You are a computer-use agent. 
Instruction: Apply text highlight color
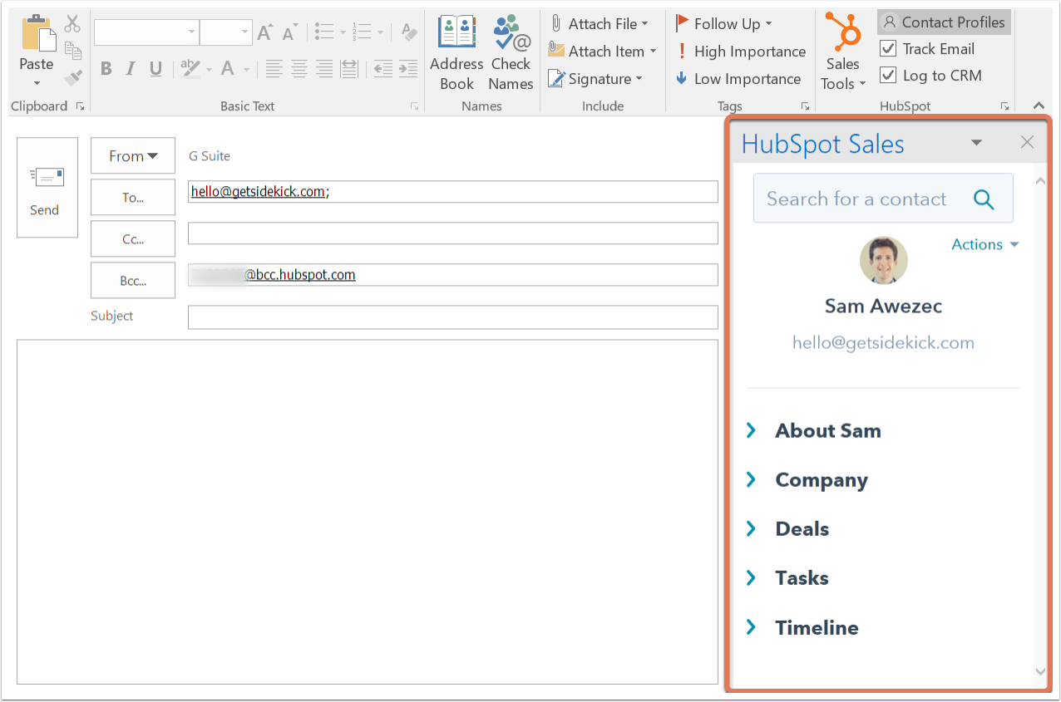[x=190, y=69]
